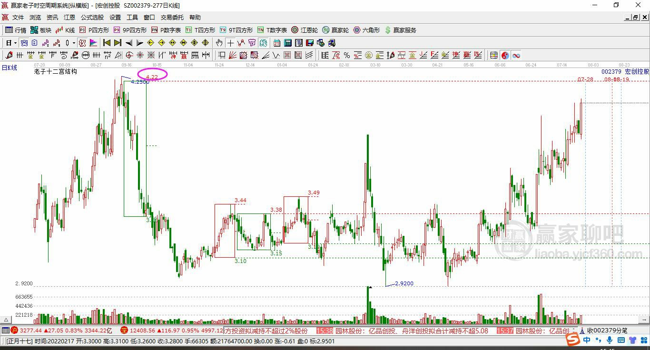Open the P四方形 tool
Viewport: 650px width, 350px height.
click(x=94, y=30)
